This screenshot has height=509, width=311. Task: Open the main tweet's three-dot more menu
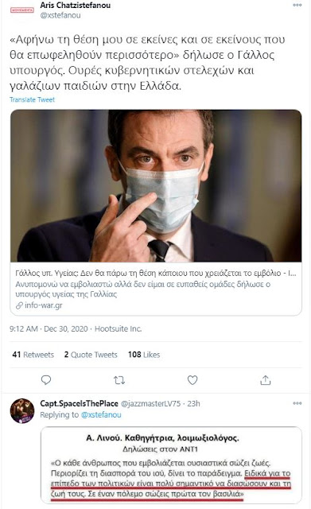point(297,6)
